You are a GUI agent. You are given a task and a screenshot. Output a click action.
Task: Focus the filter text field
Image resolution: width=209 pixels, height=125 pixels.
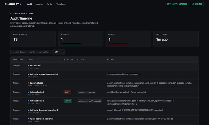click(x=31, y=52)
